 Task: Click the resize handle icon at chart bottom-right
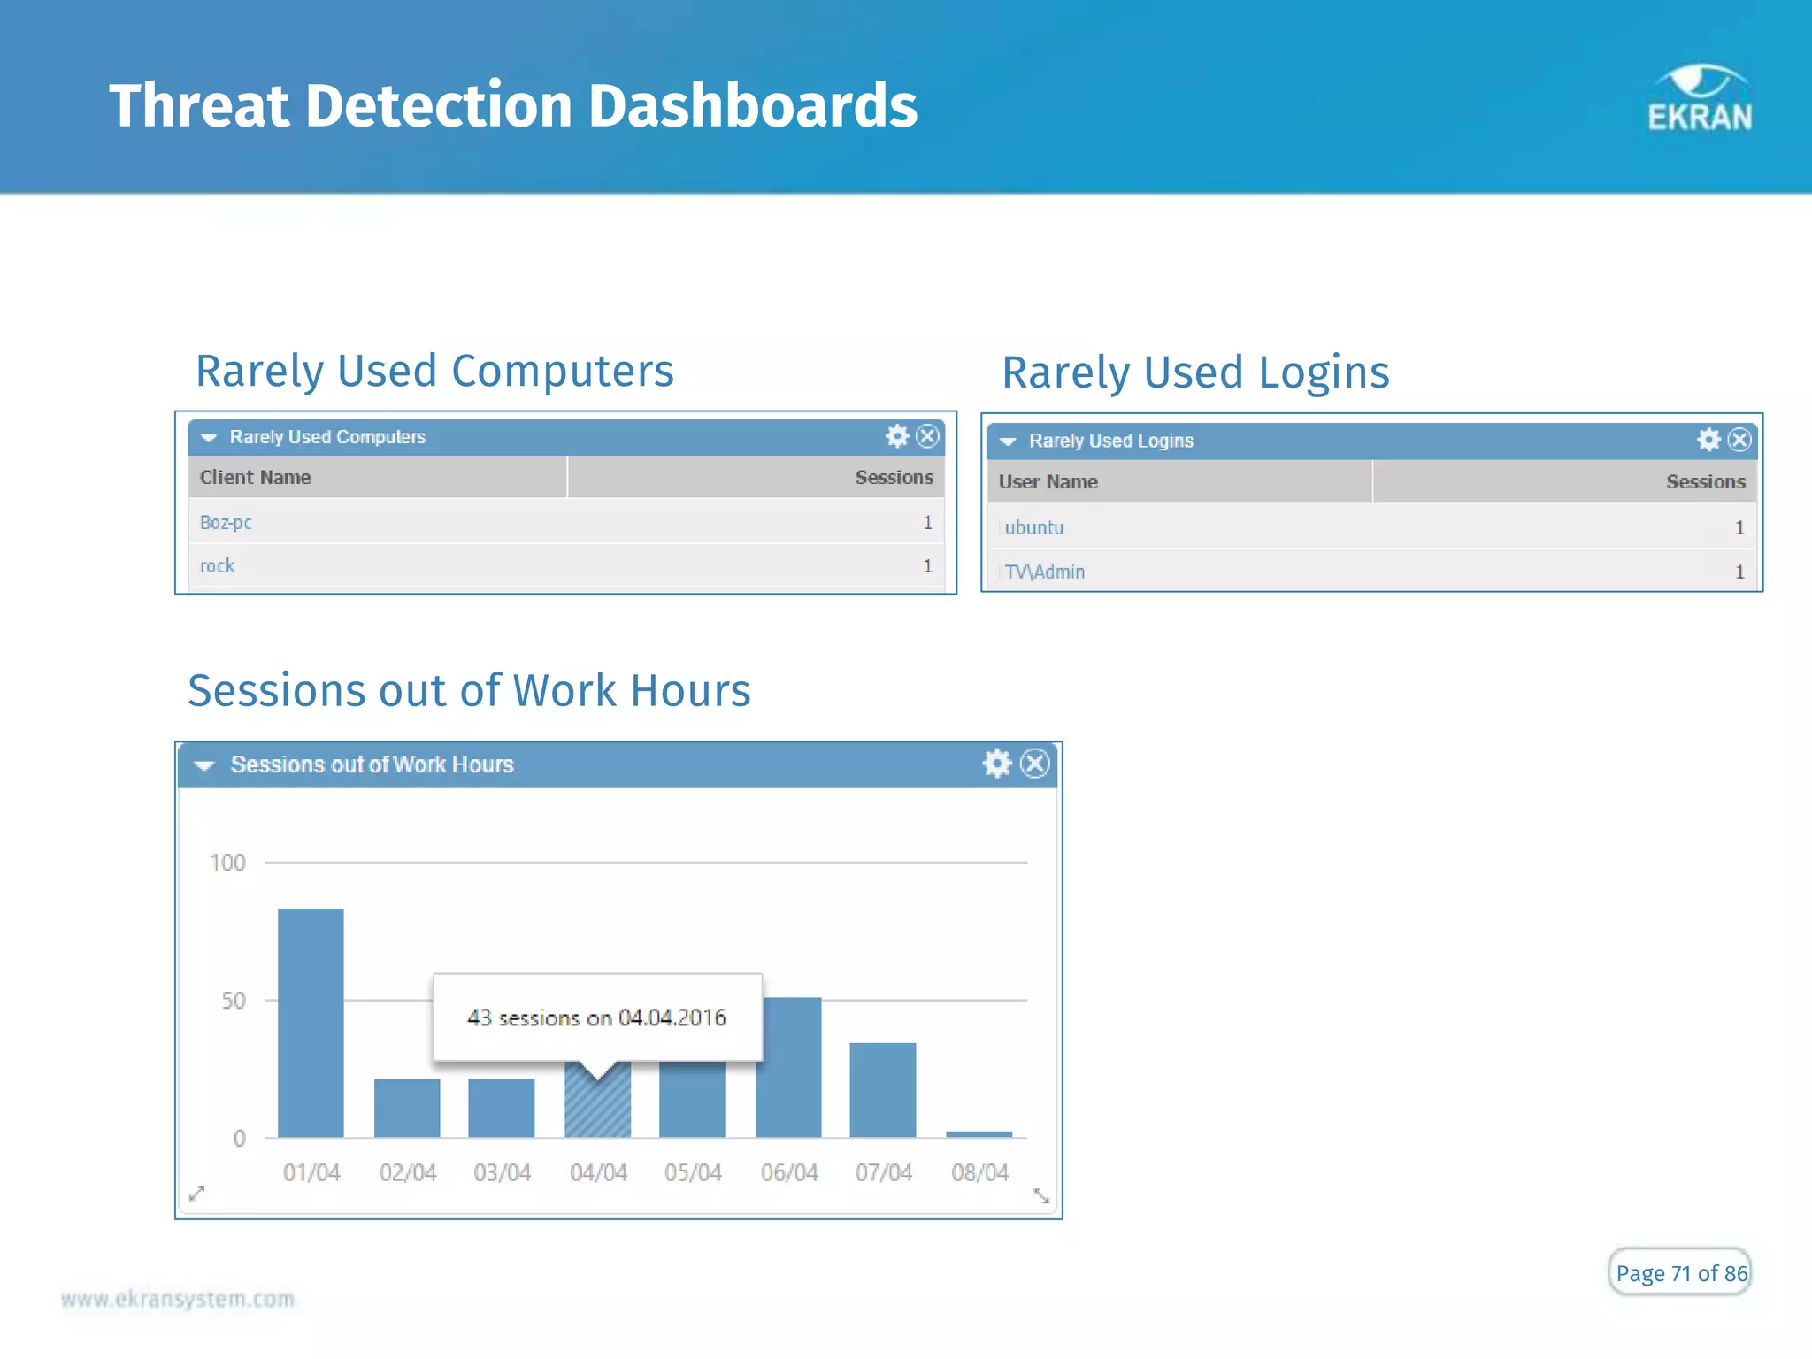point(1041,1195)
